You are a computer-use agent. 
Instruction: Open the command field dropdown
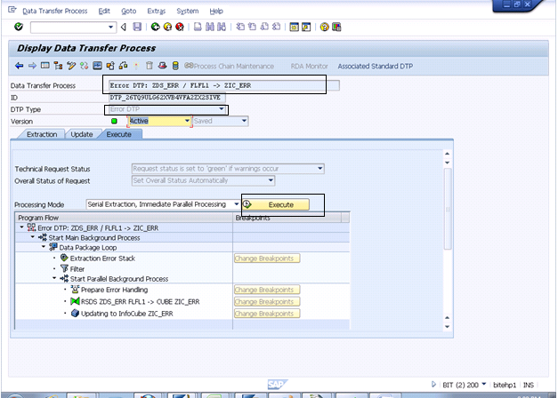tap(110, 27)
